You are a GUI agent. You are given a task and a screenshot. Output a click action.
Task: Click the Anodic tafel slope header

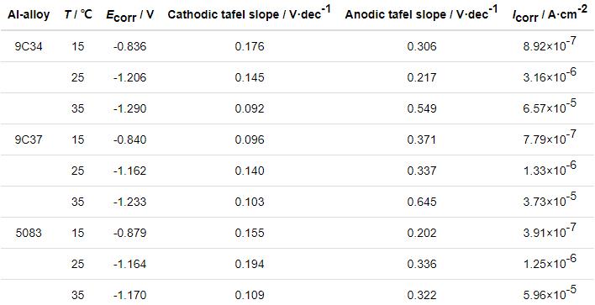[x=422, y=14]
